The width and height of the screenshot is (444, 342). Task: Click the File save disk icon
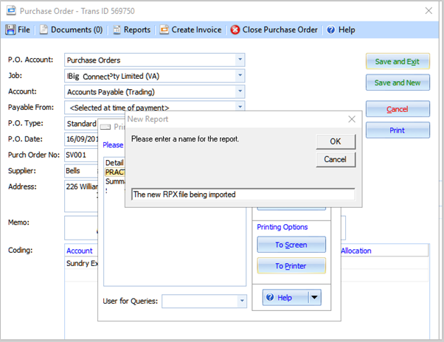click(x=10, y=30)
